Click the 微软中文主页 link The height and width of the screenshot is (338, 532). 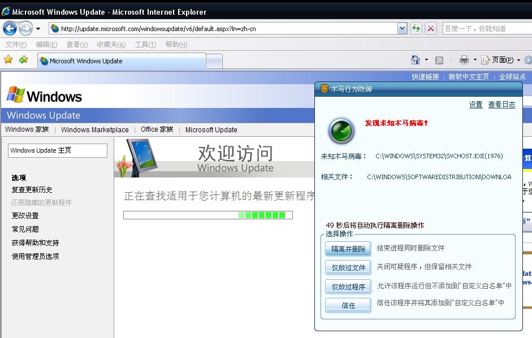coord(469,77)
